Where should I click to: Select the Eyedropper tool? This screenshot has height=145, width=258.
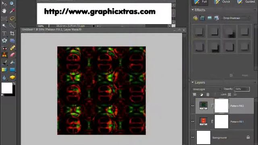pyautogui.click(x=12, y=11)
